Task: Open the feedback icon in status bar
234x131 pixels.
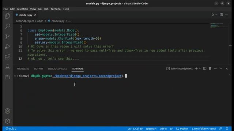Action: 221,129
